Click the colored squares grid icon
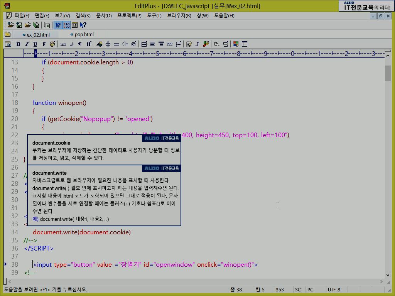Image resolution: width=395 pixels, height=296 pixels. click(236, 44)
